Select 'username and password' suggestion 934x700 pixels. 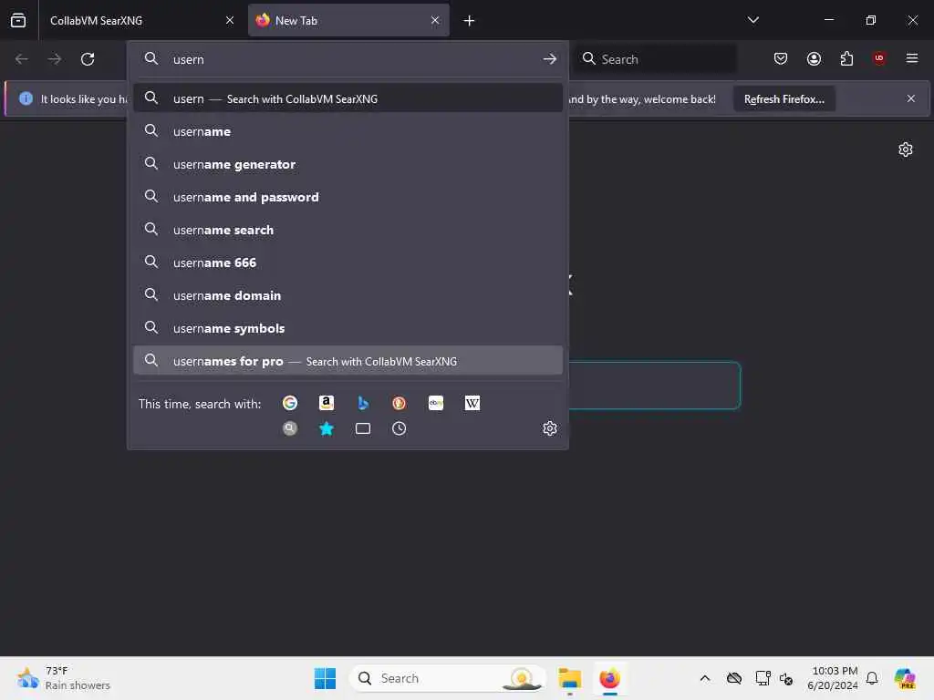point(348,197)
